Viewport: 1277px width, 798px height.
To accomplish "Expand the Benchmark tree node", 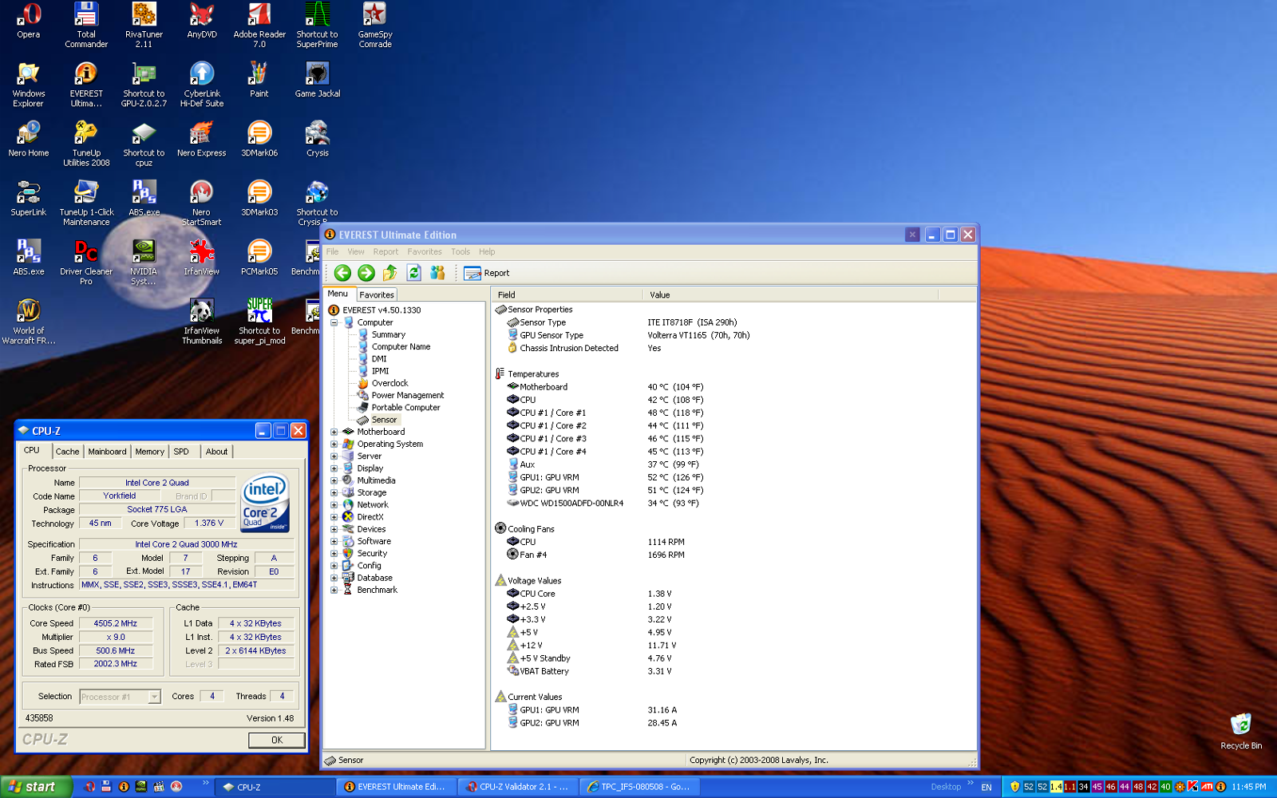I will [334, 591].
